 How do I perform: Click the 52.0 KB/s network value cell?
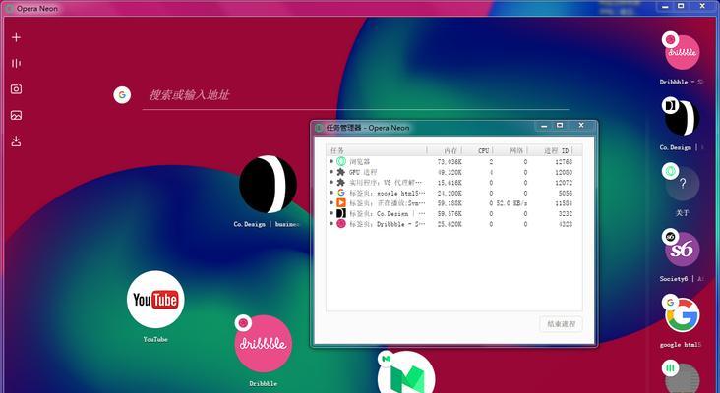511,203
